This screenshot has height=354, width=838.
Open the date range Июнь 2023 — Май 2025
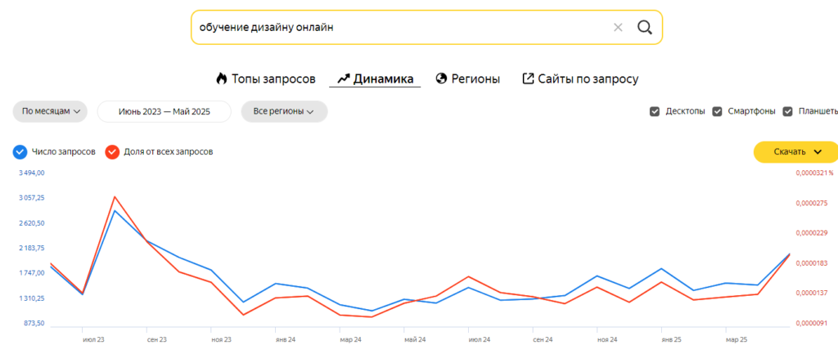pos(164,111)
